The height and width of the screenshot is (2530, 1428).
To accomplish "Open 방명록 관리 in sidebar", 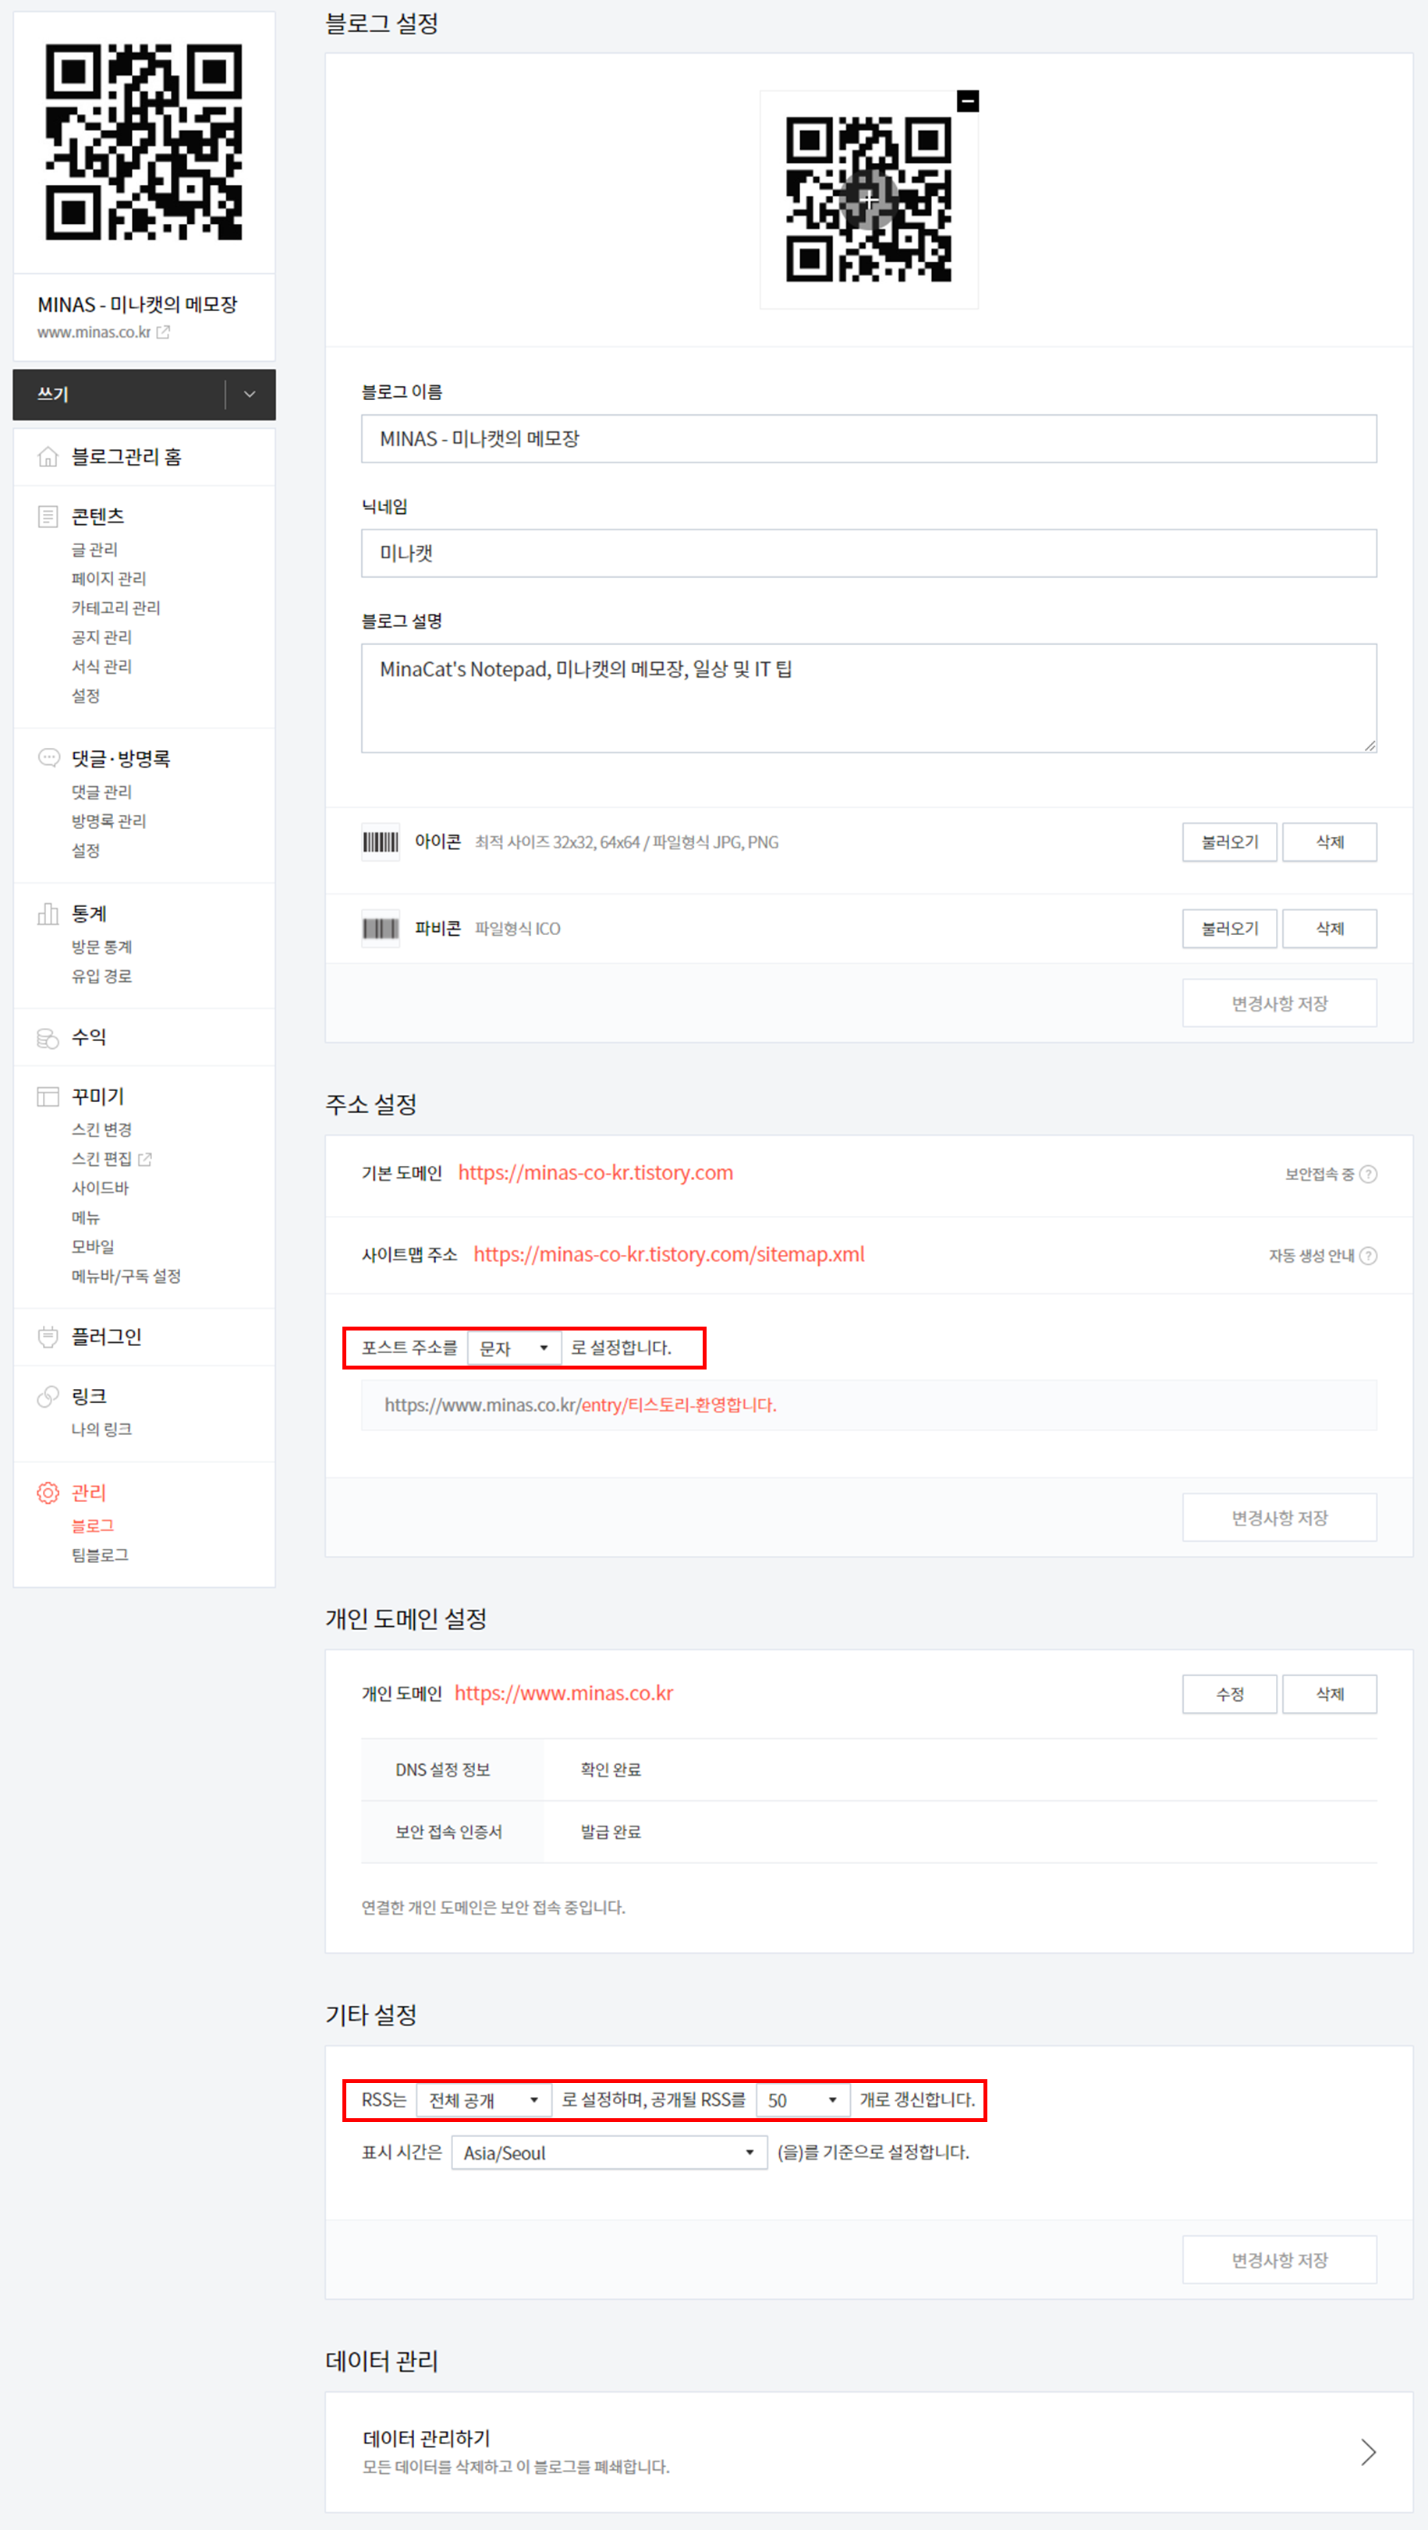I will [x=108, y=821].
